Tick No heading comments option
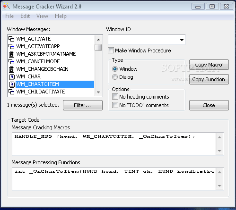Viewport: 236px width, 210px height. (115, 97)
